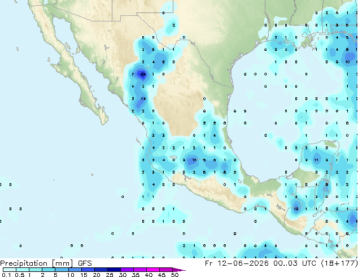Viewport: 358px width, 277px height.
Task: Click the "7" value left of 24
Action: tap(133, 74)
